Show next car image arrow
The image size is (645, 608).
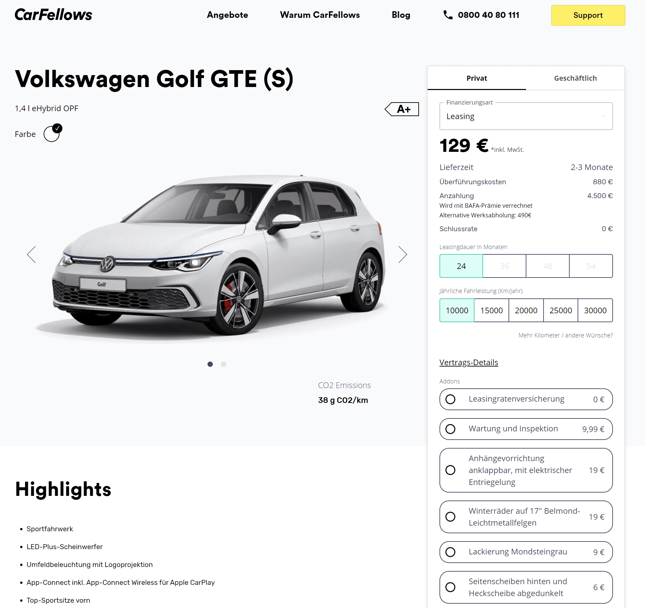[x=402, y=254]
